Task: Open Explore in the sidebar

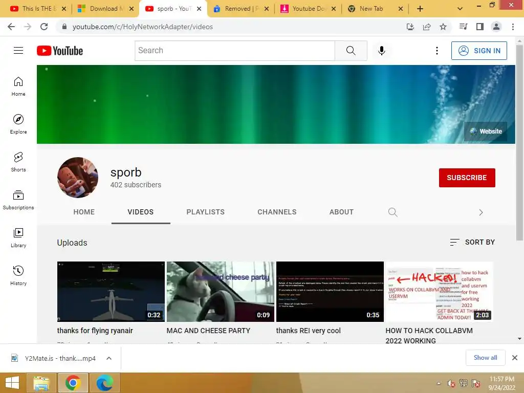Action: coord(18,124)
